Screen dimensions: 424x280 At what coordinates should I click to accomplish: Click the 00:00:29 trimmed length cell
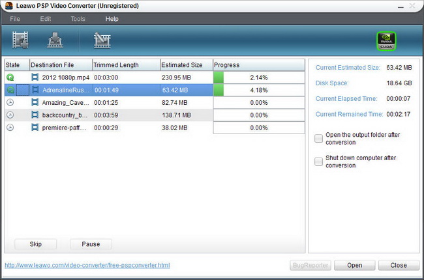click(x=106, y=128)
